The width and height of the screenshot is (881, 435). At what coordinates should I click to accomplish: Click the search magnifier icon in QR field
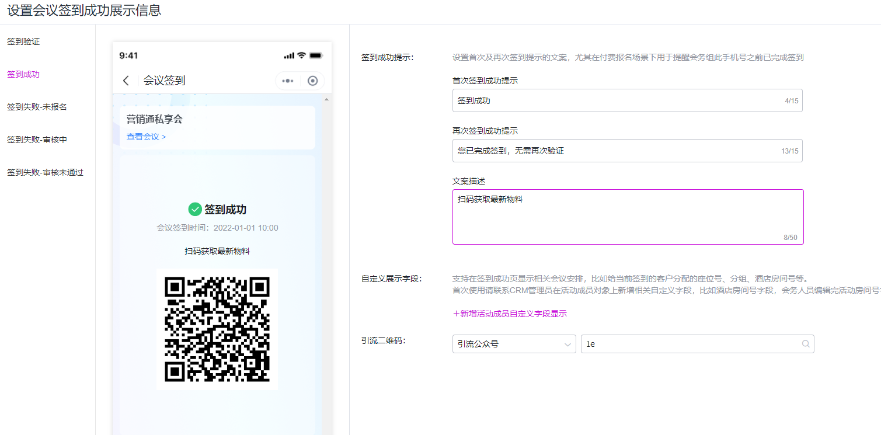click(806, 344)
